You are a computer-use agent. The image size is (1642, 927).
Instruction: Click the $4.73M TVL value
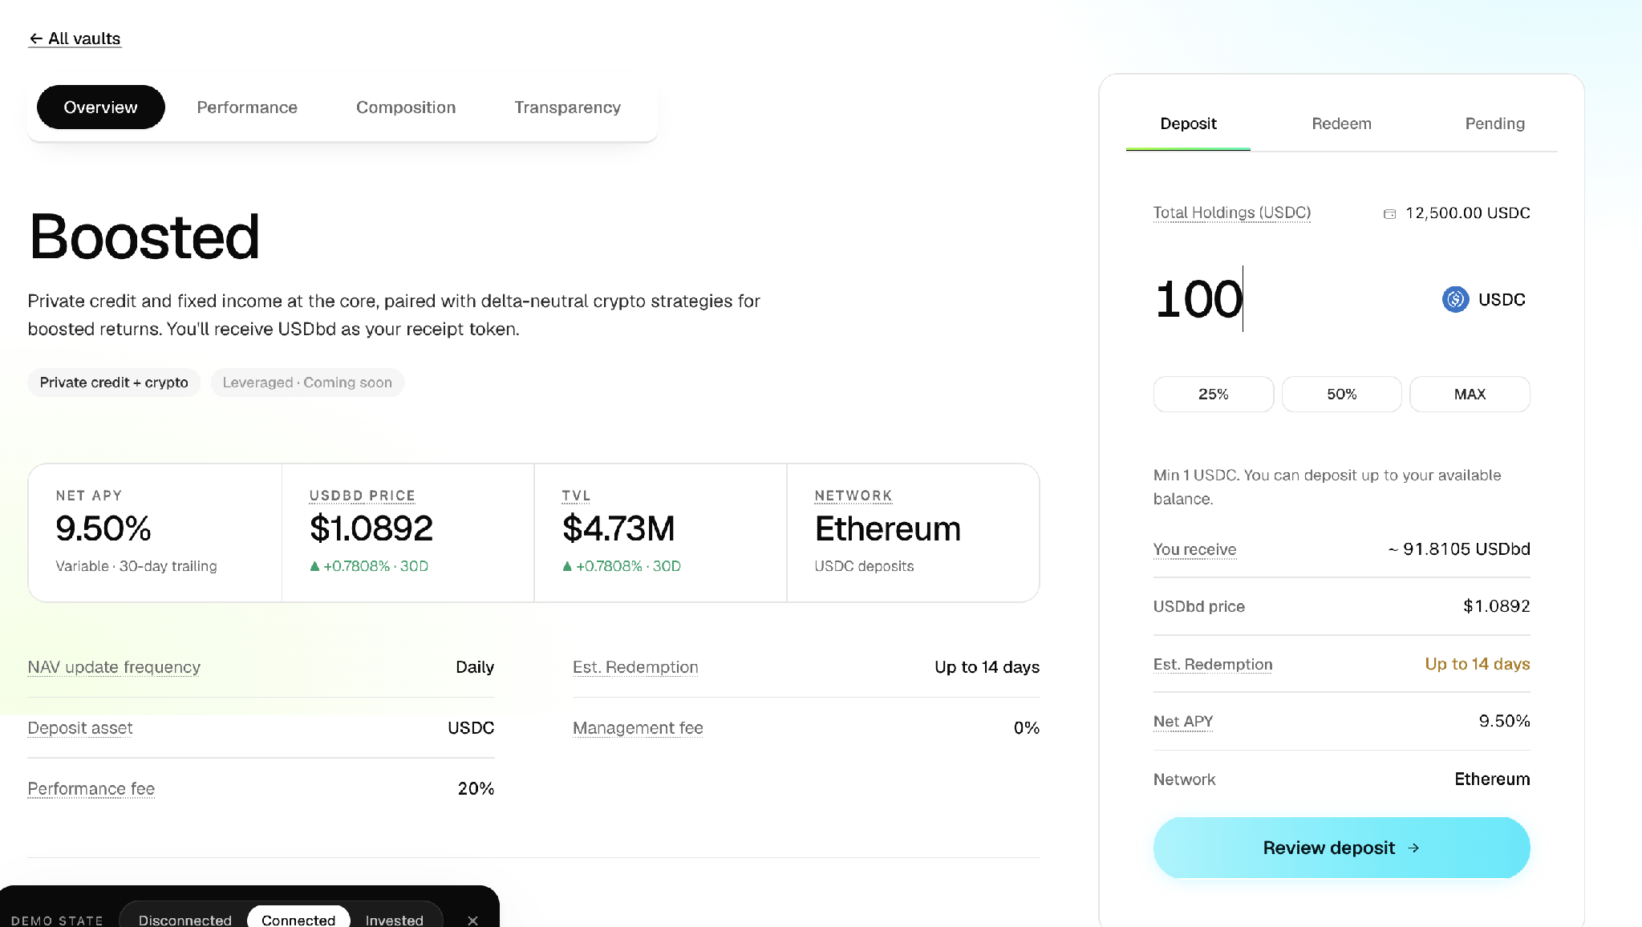coord(618,528)
